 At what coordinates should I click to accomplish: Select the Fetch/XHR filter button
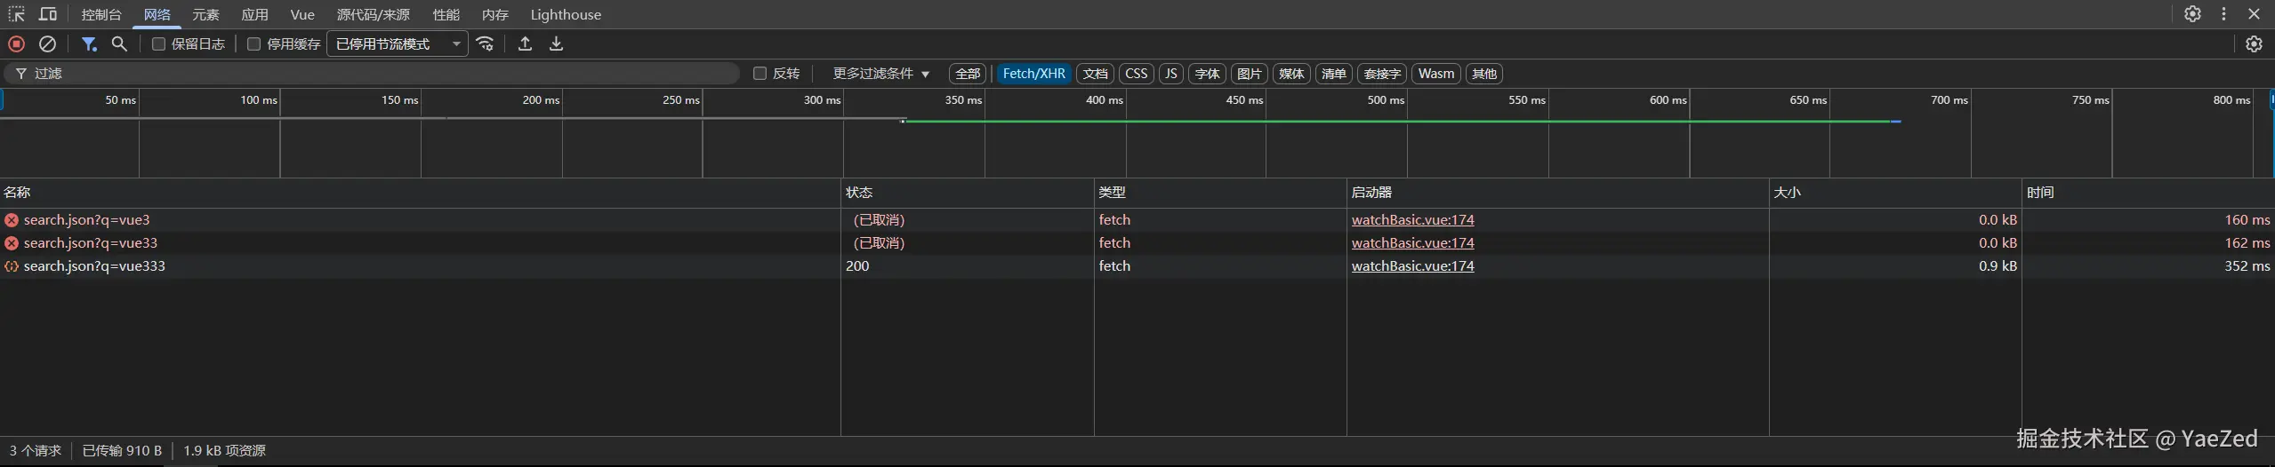click(x=1033, y=74)
